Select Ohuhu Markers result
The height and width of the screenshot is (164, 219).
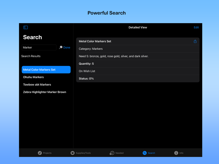[x=46, y=77]
